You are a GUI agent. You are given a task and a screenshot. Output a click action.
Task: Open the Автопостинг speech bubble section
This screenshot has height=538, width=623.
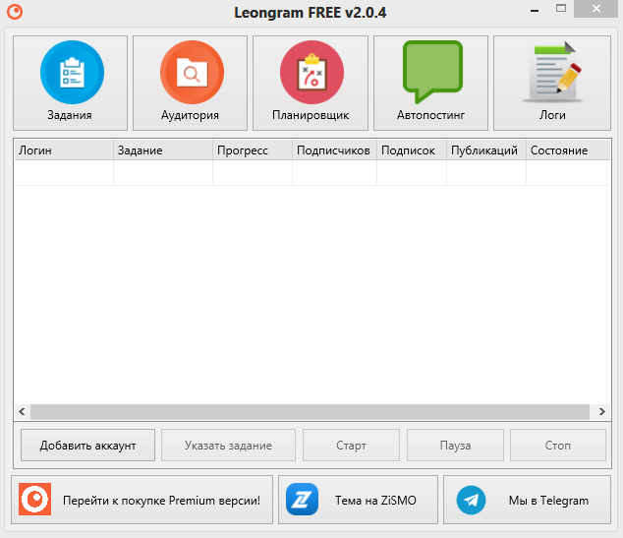coord(431,83)
